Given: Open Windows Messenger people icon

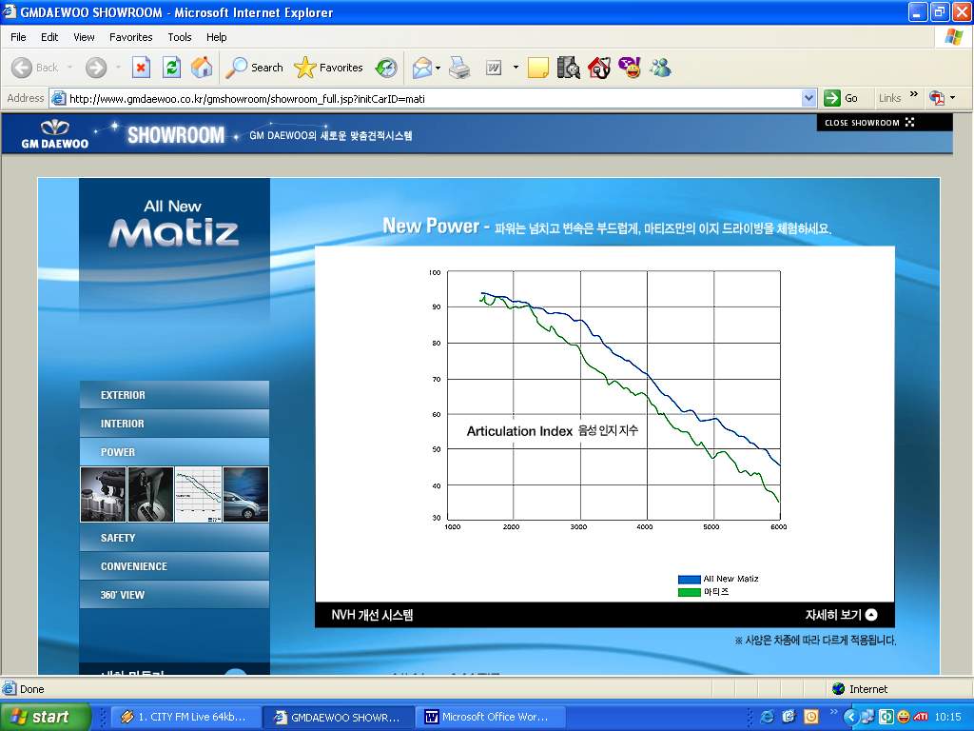Looking at the screenshot, I should pos(660,68).
